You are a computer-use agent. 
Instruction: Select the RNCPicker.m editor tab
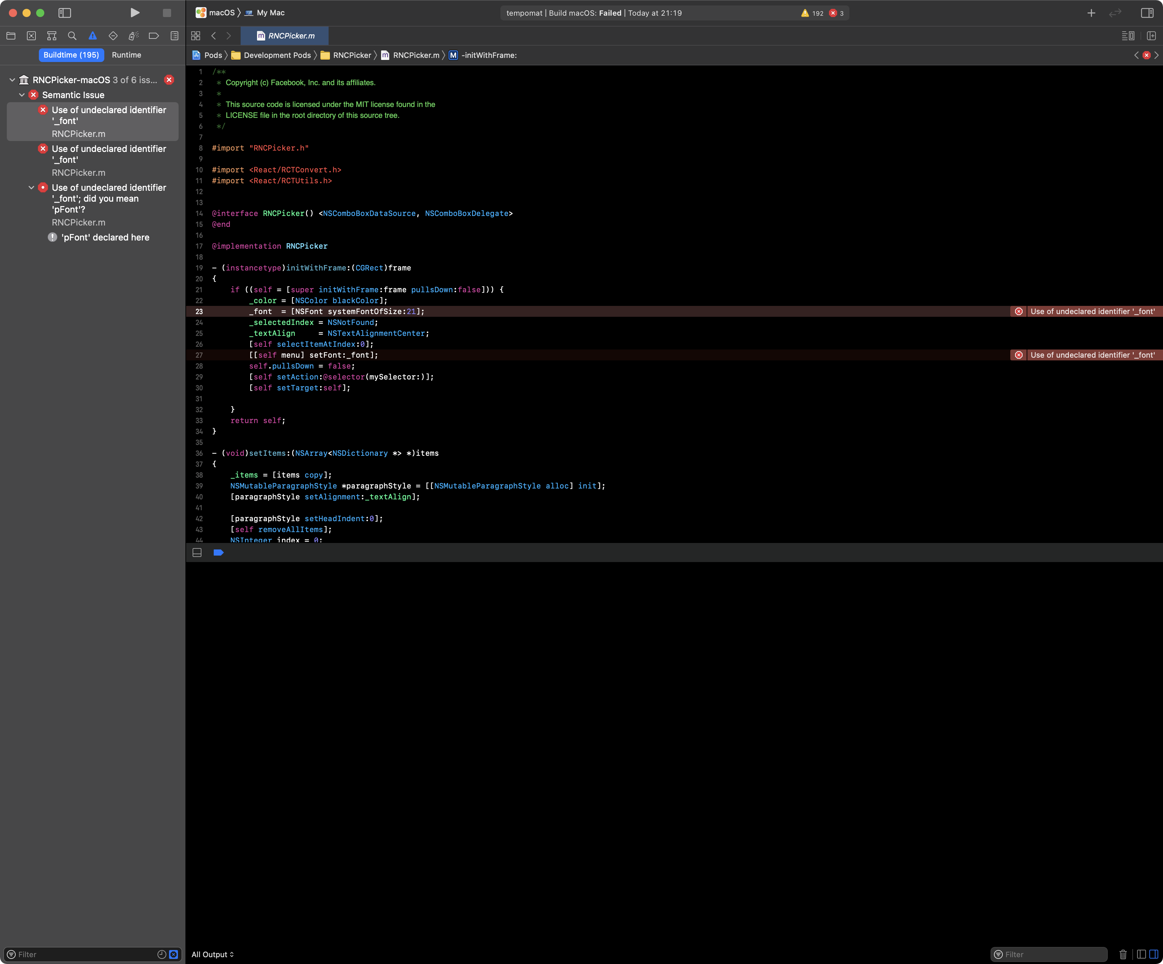coord(285,36)
